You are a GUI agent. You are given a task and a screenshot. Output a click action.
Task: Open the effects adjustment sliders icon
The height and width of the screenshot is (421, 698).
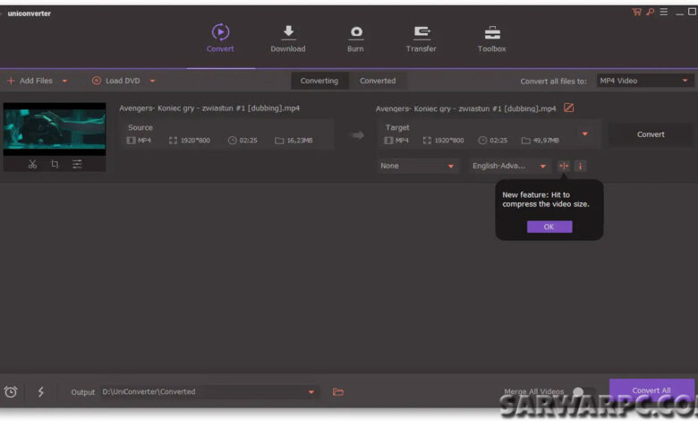77,165
